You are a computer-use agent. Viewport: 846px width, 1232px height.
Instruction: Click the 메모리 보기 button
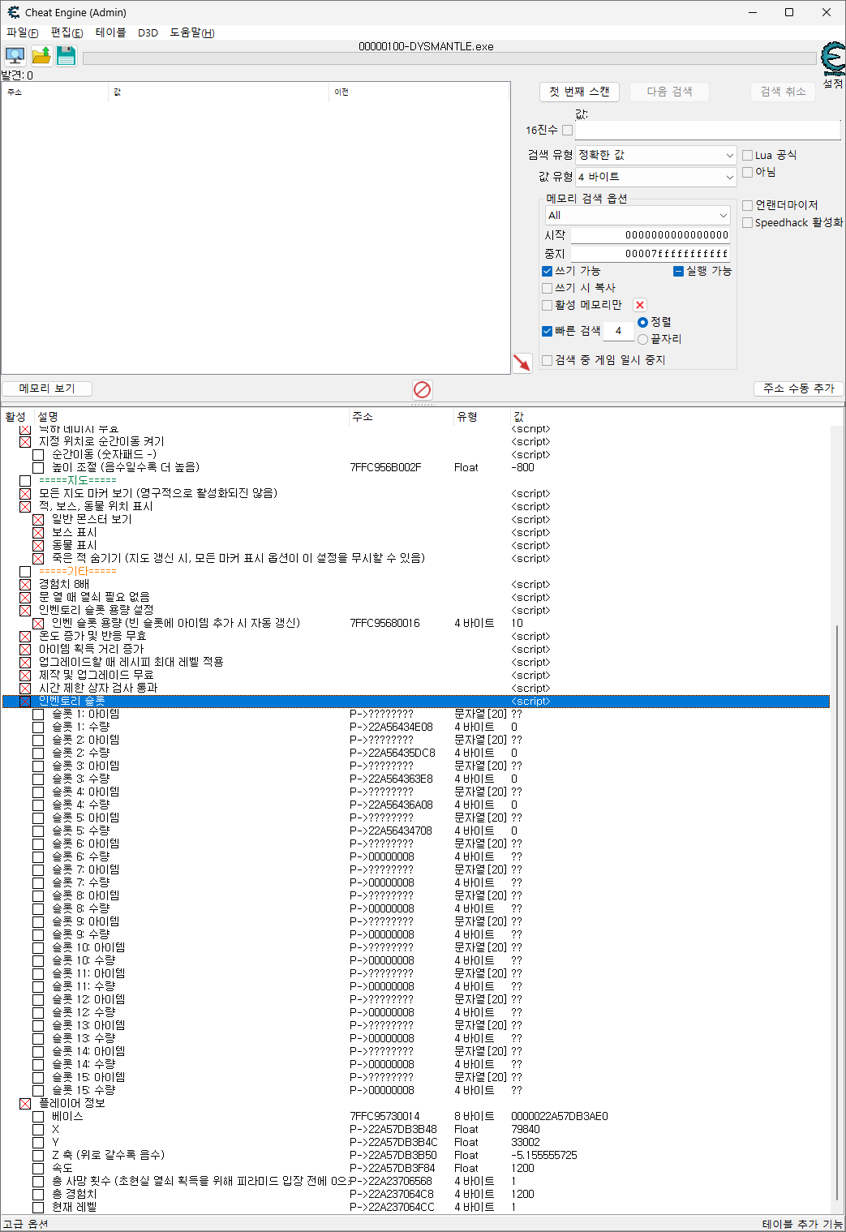coord(47,388)
